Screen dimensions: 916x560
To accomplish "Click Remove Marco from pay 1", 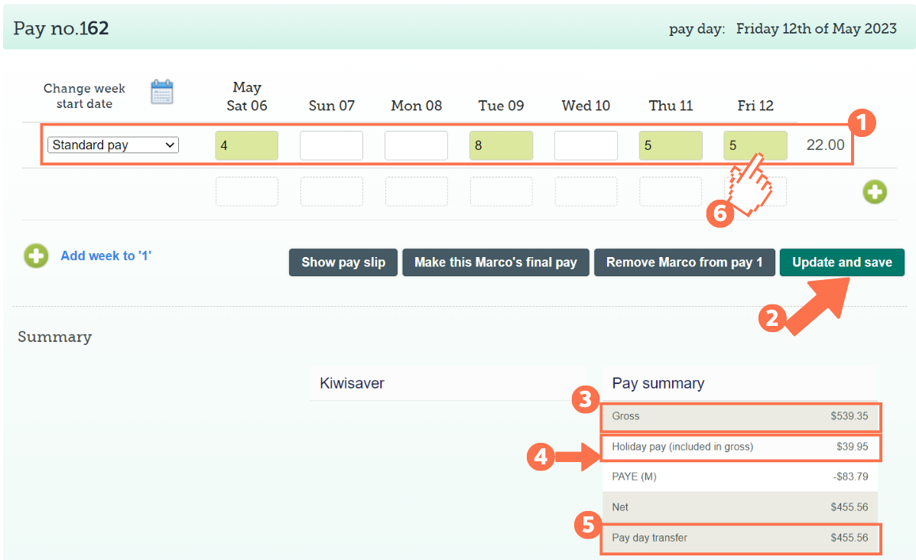I will (684, 262).
